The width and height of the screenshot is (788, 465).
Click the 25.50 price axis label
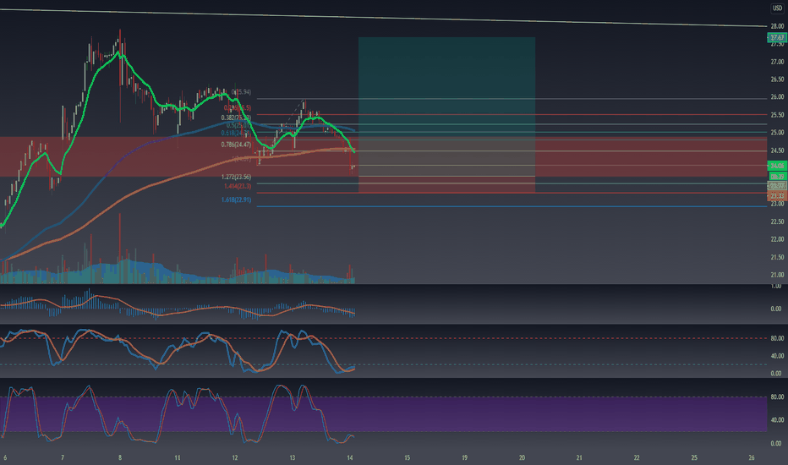(777, 115)
